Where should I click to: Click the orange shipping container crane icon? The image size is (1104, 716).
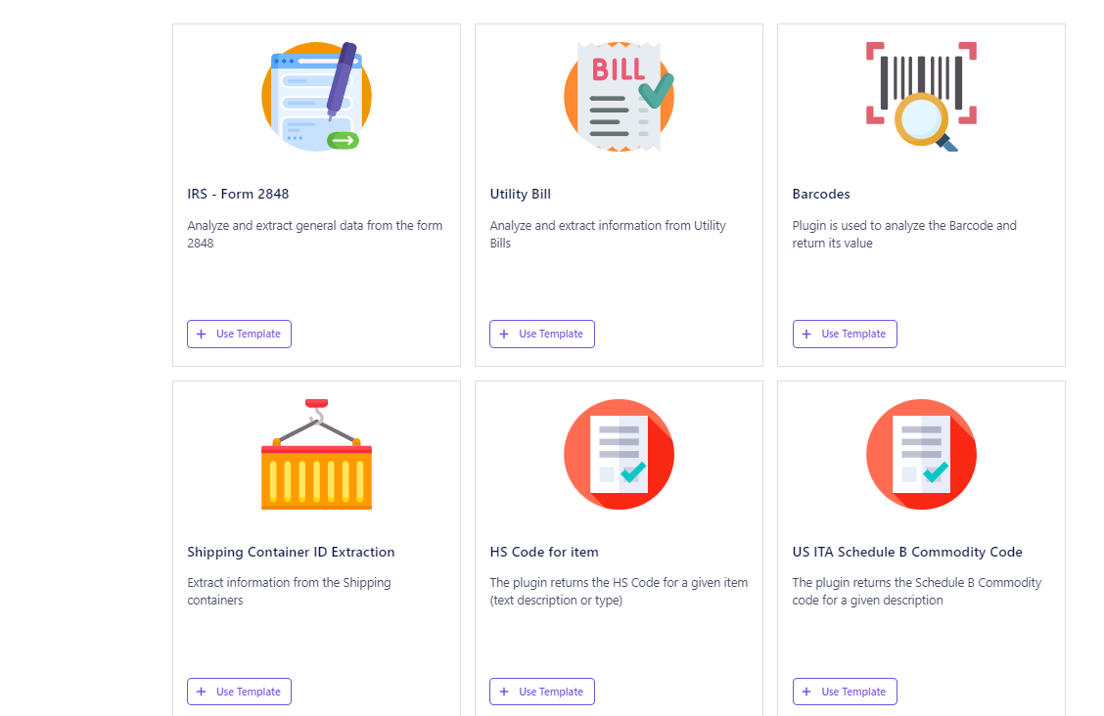[x=316, y=455]
